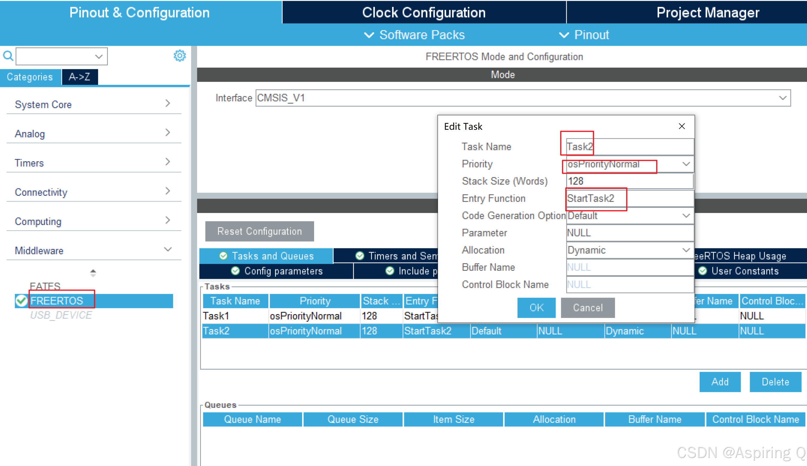Viewport: 807px width, 466px height.
Task: Click the Entry Function input field
Action: [x=630, y=199]
